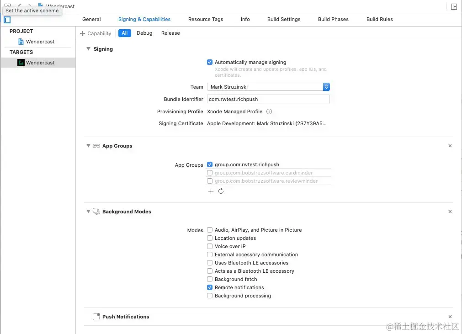Show Provisioning Profile info
The width and height of the screenshot is (462, 334).
tap(269, 111)
